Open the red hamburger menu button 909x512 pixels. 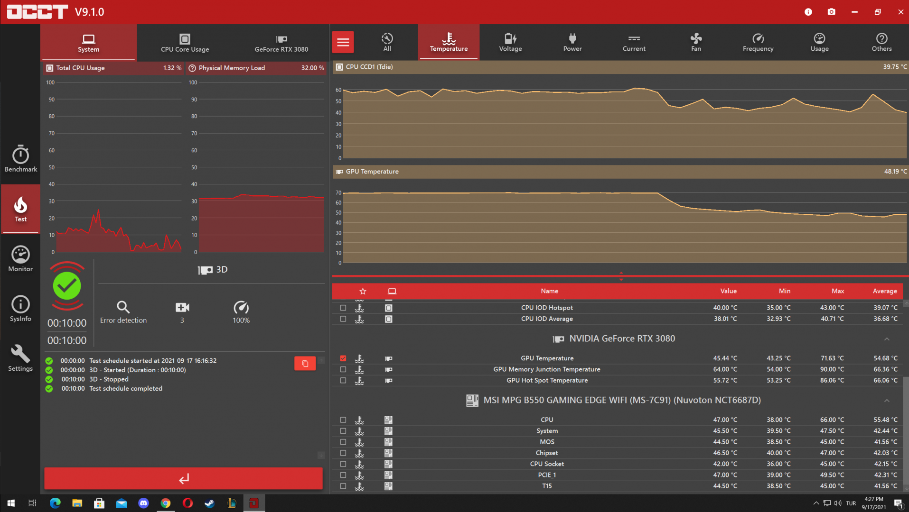(343, 43)
